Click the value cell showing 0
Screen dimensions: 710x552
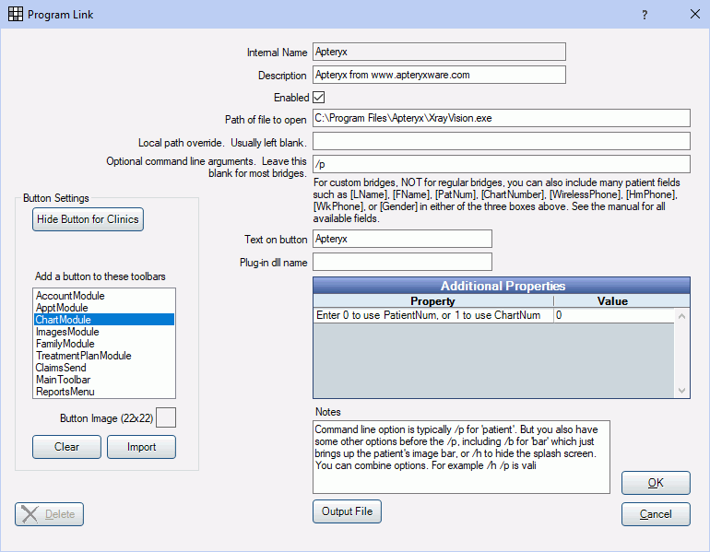[613, 315]
